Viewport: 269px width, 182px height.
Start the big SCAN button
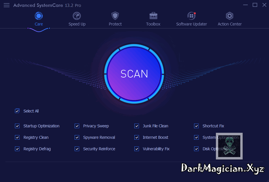134,74
